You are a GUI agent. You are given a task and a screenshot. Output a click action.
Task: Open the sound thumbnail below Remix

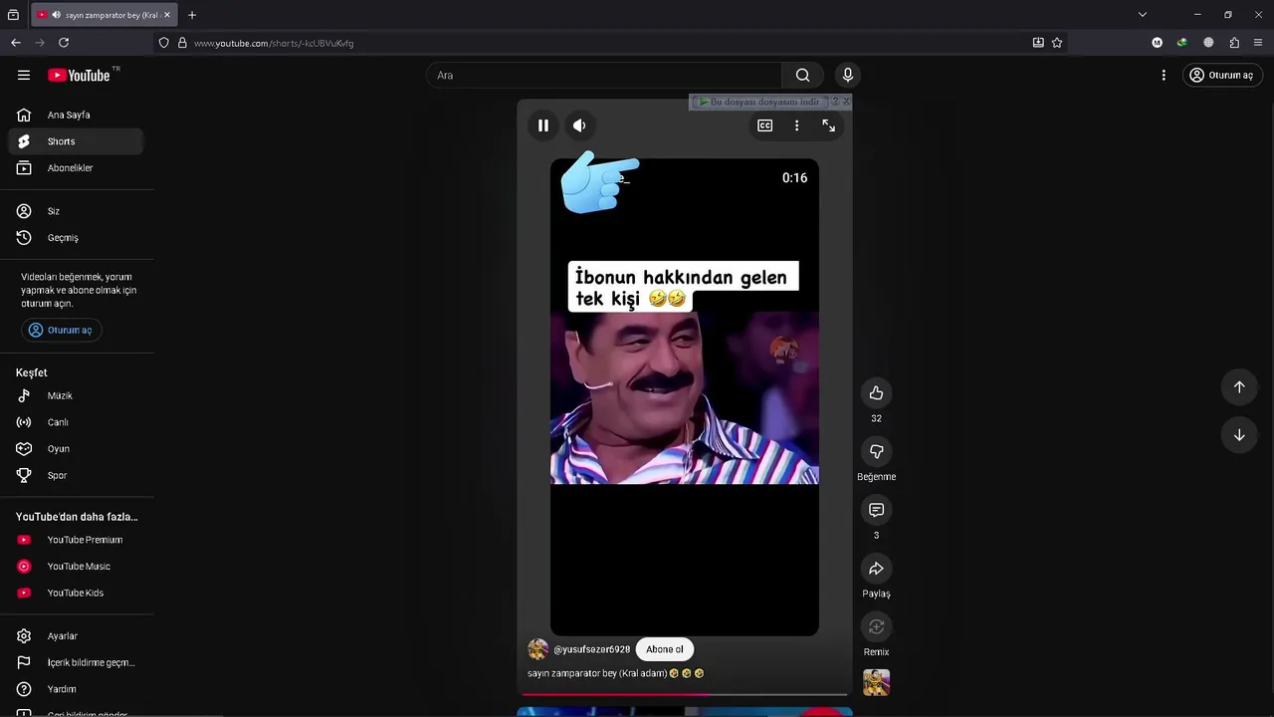pyautogui.click(x=876, y=682)
